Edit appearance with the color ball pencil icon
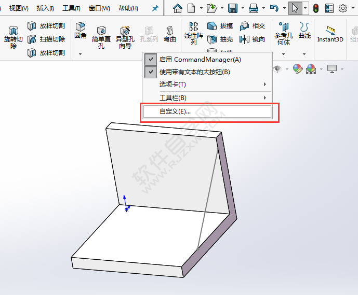This screenshot has height=295, width=358. (x=298, y=69)
